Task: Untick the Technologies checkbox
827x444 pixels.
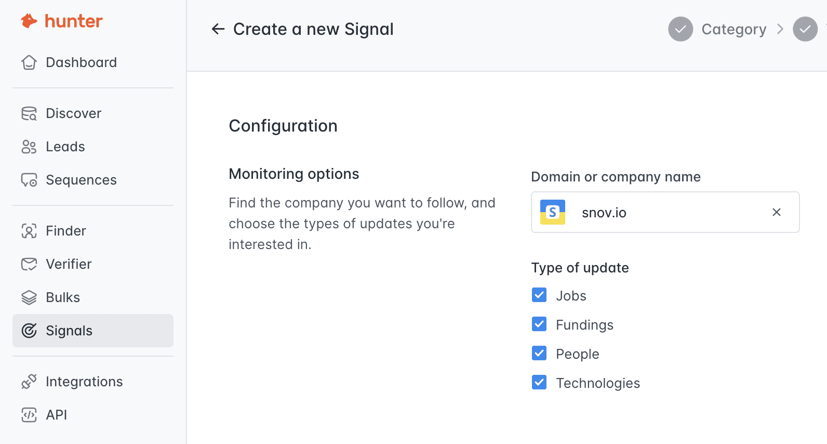Action: click(x=539, y=383)
